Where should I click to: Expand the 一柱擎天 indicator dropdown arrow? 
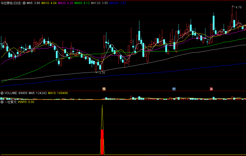point(2,102)
